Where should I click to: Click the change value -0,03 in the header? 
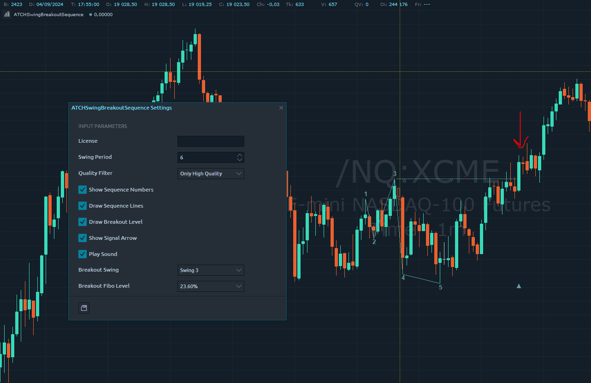point(273,4)
